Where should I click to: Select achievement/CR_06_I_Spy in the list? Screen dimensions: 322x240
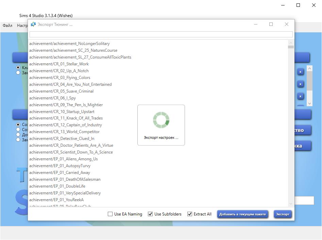coord(52,98)
